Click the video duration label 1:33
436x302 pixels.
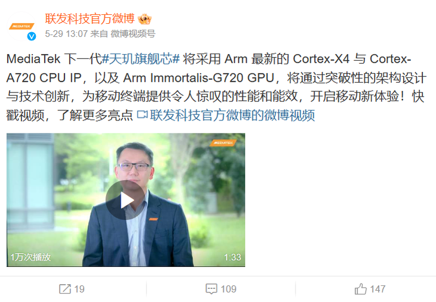(232, 257)
